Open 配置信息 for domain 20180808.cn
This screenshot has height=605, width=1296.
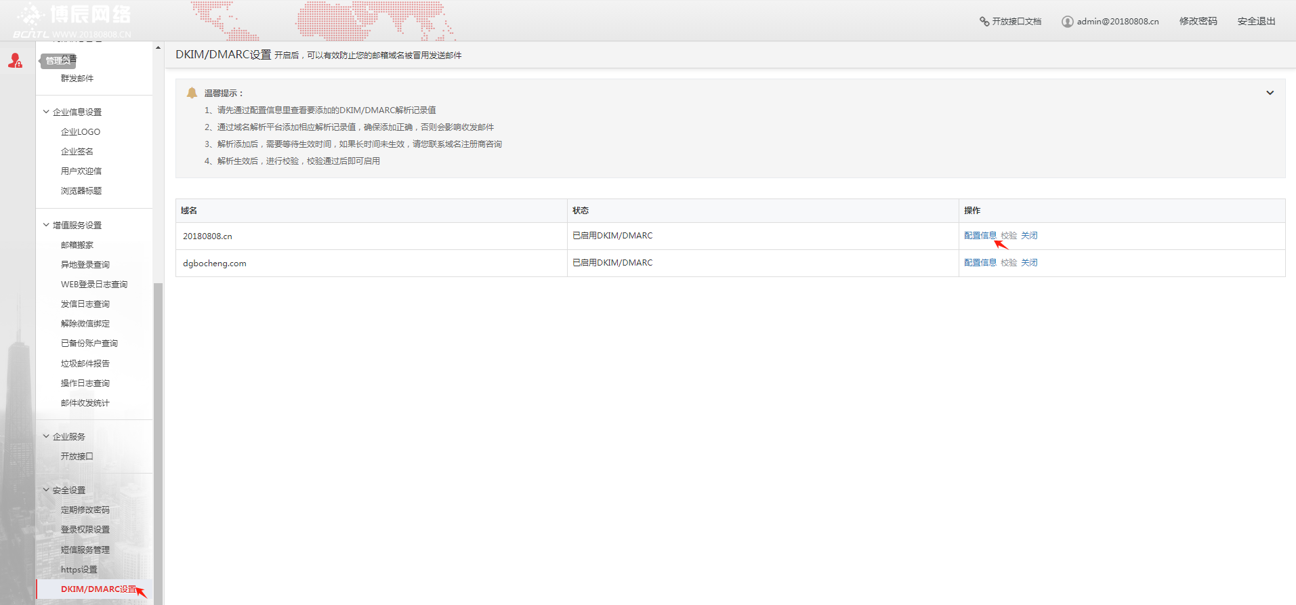click(980, 236)
